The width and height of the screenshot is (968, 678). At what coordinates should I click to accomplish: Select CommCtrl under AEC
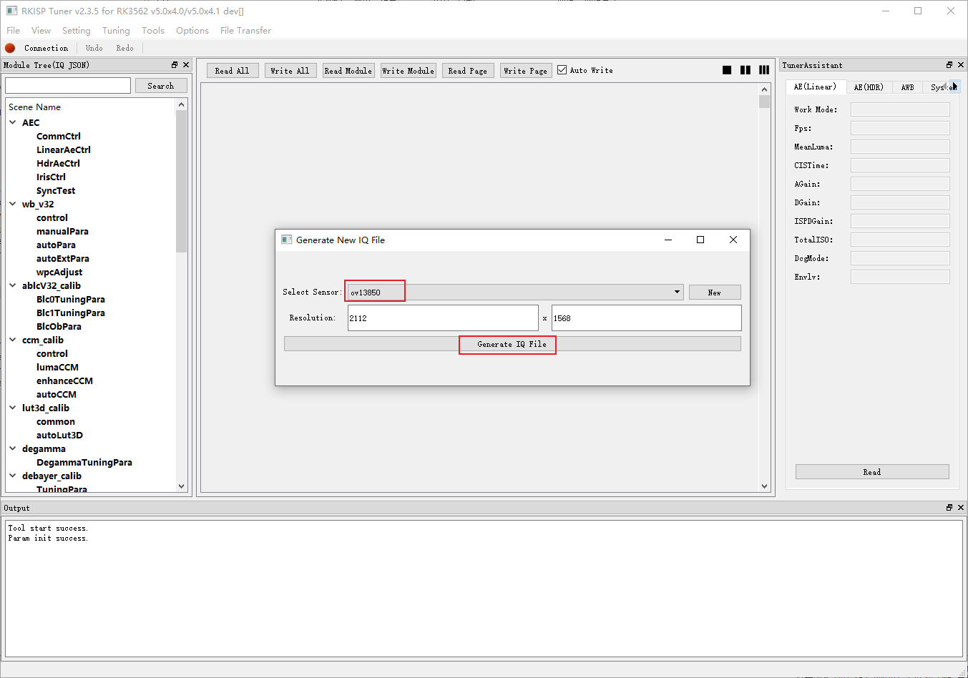[x=59, y=136]
